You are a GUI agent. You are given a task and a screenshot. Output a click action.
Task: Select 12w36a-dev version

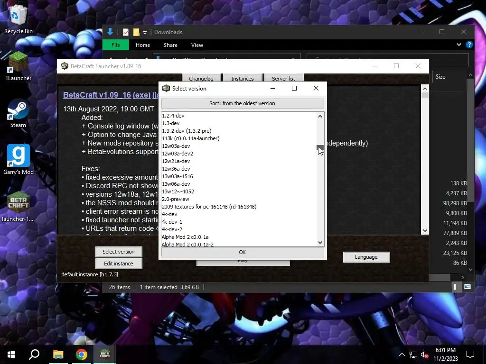(239, 169)
